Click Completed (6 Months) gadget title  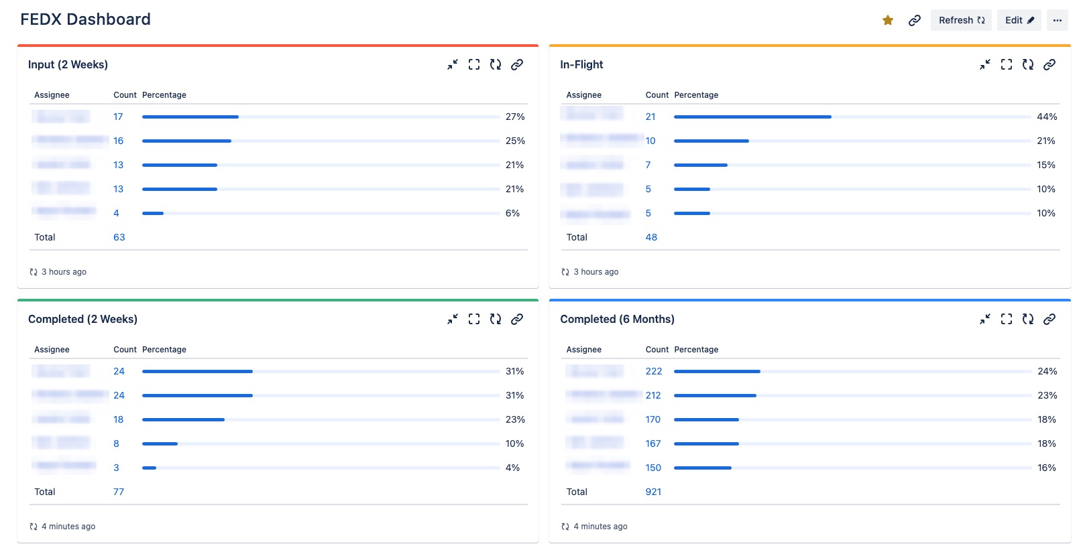[617, 319]
